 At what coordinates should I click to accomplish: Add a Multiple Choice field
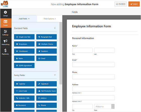tap(46, 44)
